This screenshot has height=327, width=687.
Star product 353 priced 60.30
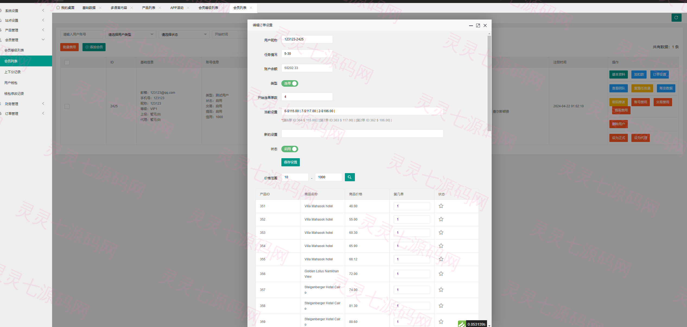coord(441,232)
